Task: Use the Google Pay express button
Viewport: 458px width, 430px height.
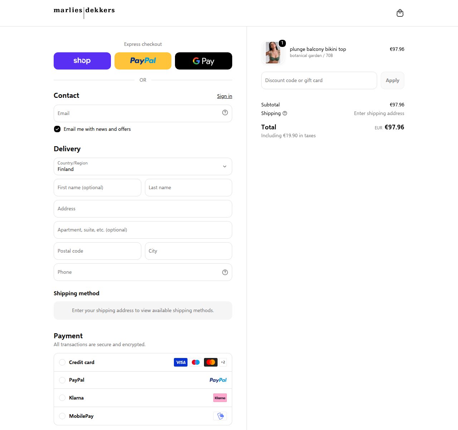Action: tap(204, 61)
